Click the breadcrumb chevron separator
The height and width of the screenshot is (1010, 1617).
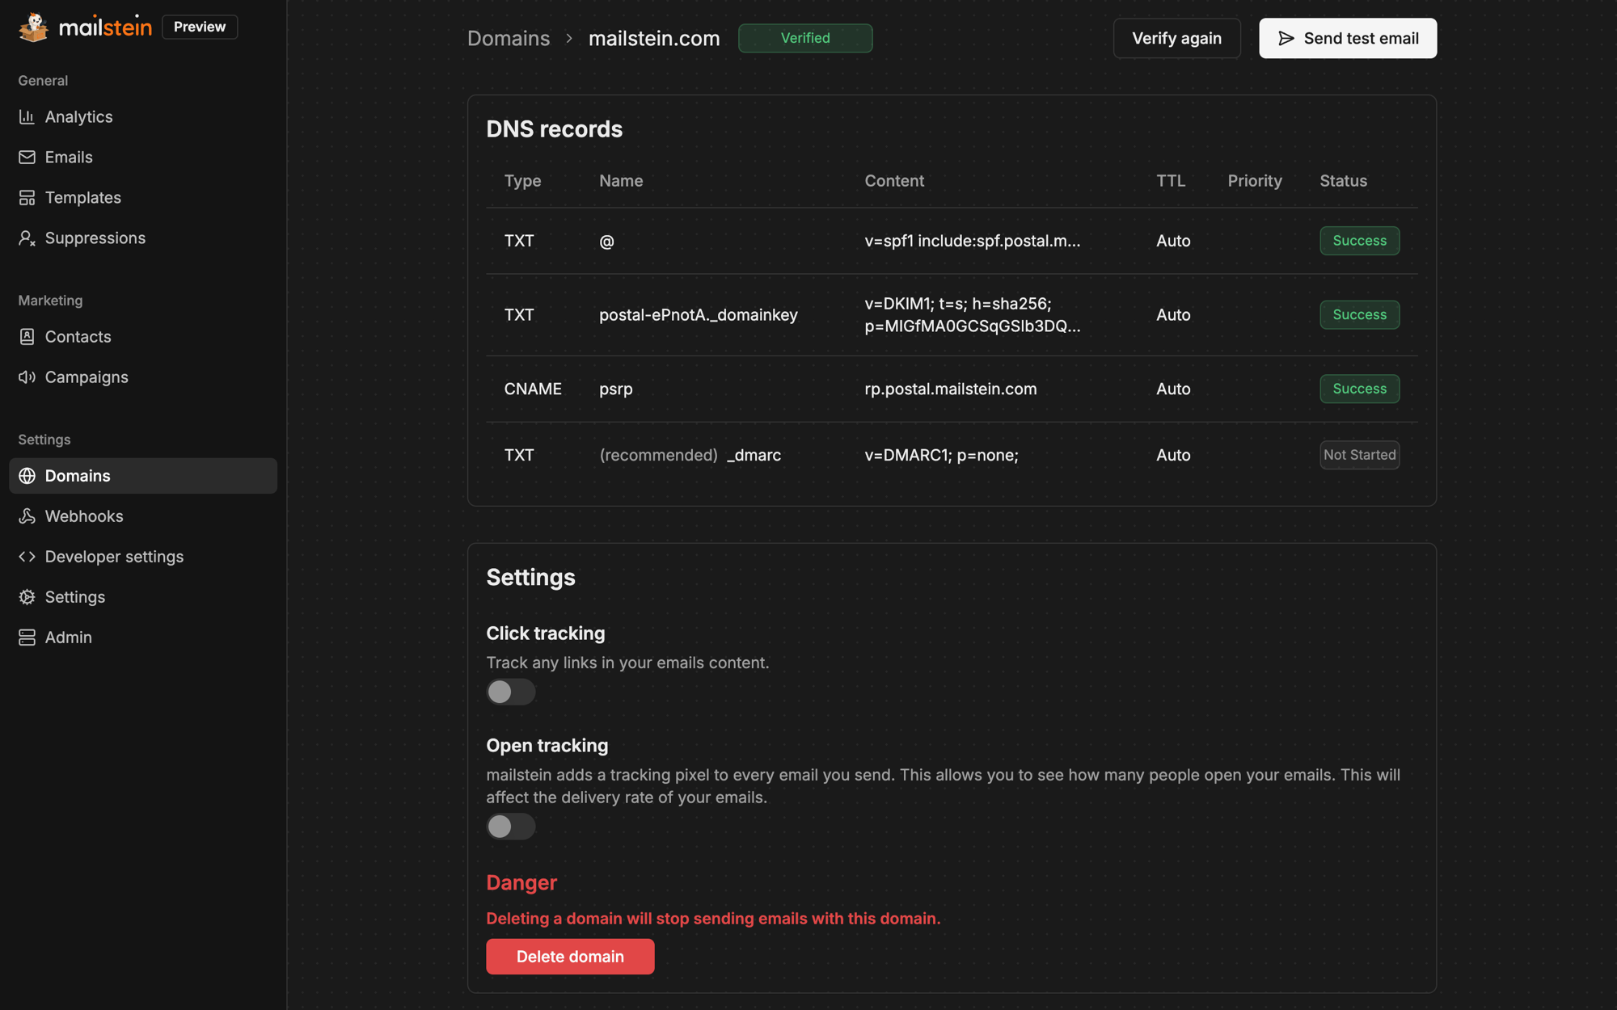(x=569, y=38)
